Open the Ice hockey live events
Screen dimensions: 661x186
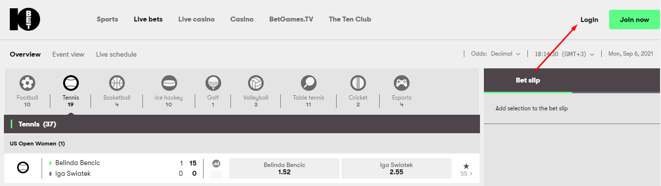coord(169,83)
